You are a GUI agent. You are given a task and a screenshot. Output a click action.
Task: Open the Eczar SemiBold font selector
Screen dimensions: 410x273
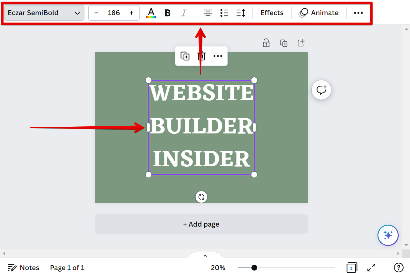(x=44, y=13)
